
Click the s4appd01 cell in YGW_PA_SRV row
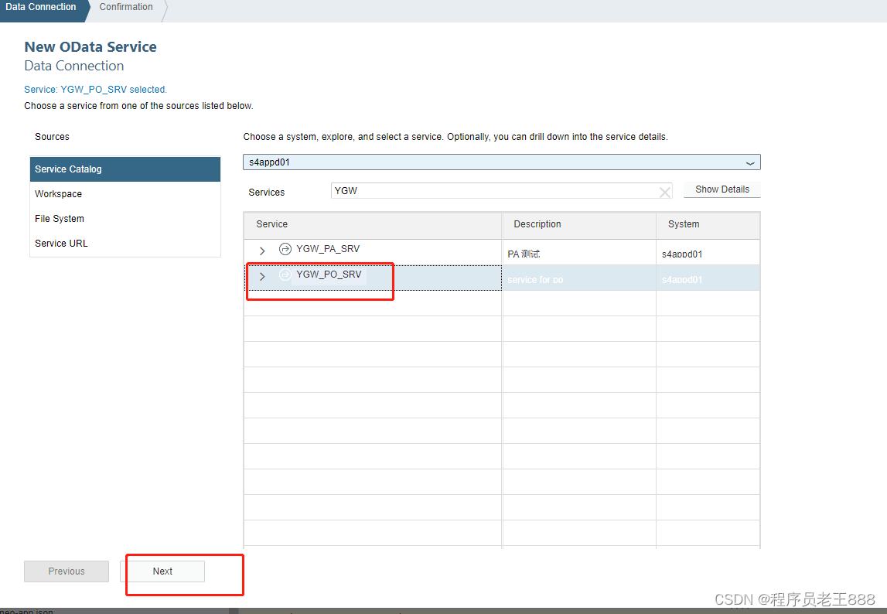708,254
